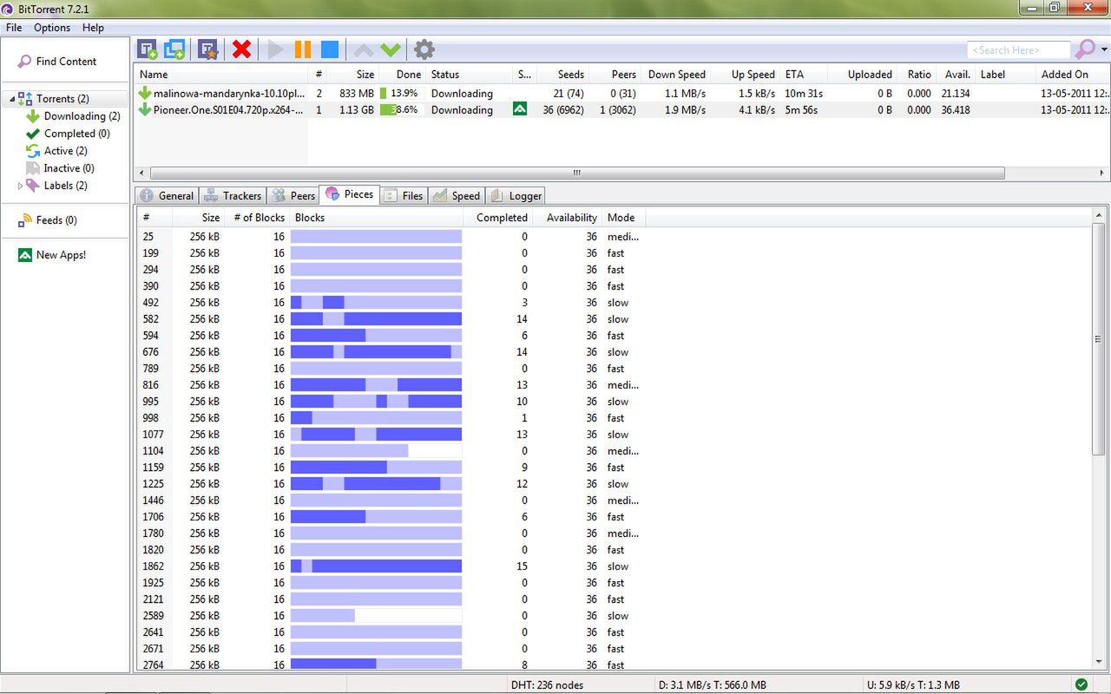Click the search magnifier icon

pyautogui.click(x=1085, y=49)
